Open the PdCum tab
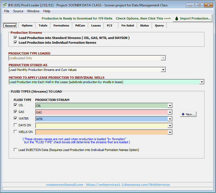This screenshot has width=216, height=193. 80,26
